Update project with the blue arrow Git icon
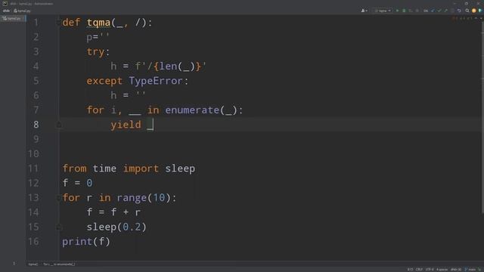484x272 pixels. [x=433, y=11]
